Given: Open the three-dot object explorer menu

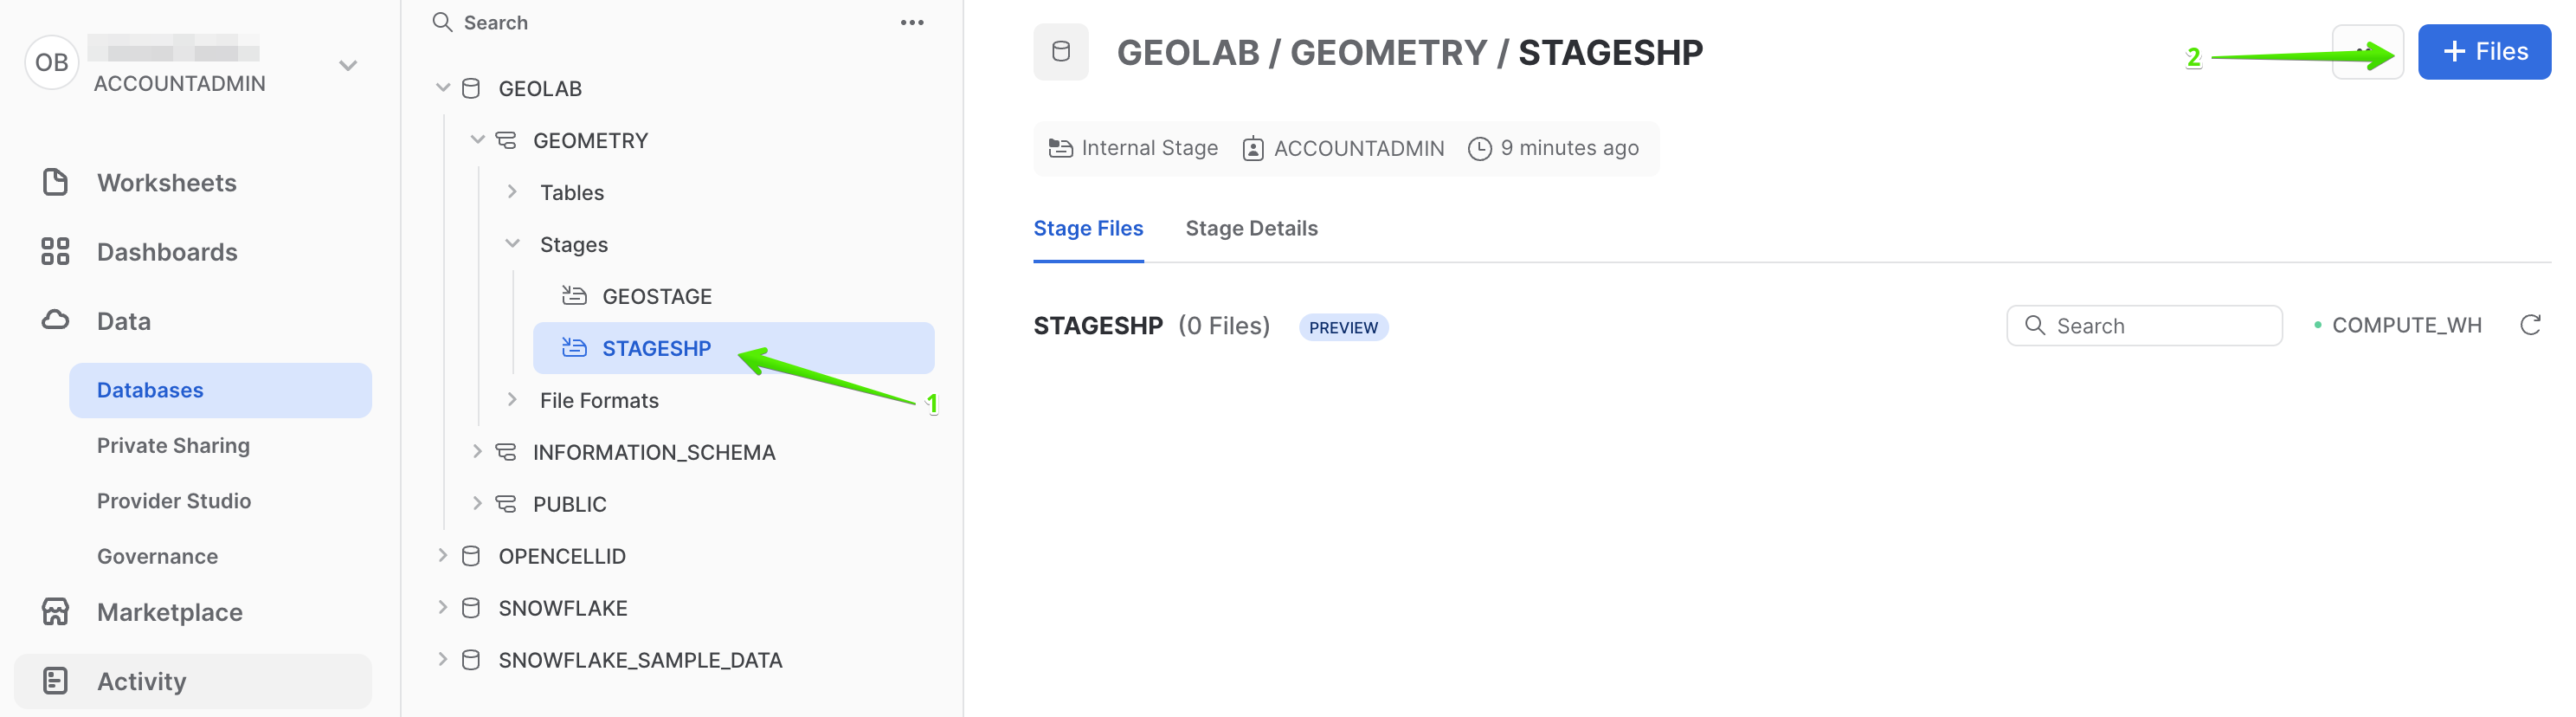Looking at the screenshot, I should [x=911, y=22].
